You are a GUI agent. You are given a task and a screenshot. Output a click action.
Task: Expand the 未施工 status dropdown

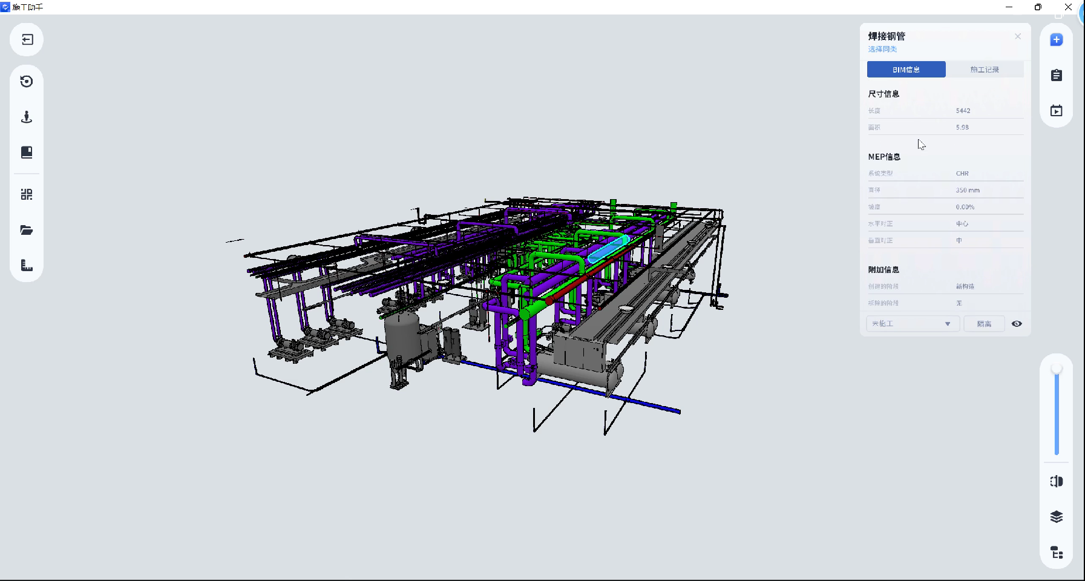[x=912, y=324]
